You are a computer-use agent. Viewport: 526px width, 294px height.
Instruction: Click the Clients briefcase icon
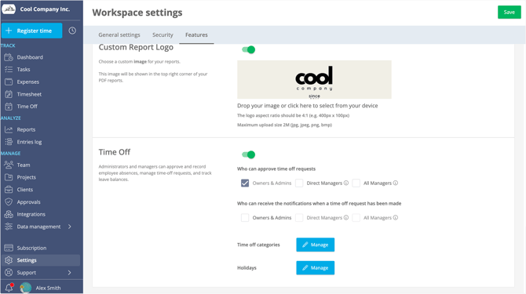[9, 190]
